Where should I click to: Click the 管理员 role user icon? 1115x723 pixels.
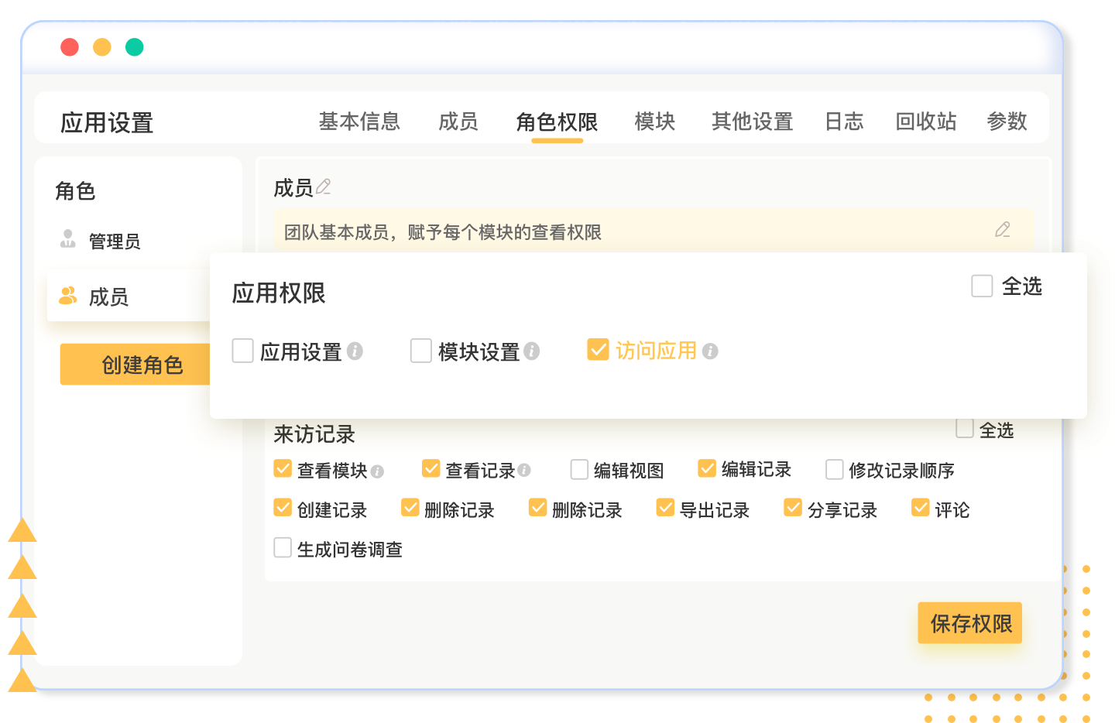68,239
